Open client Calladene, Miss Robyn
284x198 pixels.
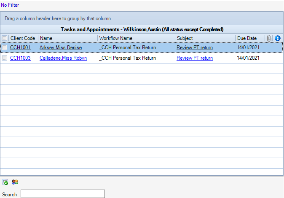[x=63, y=58]
